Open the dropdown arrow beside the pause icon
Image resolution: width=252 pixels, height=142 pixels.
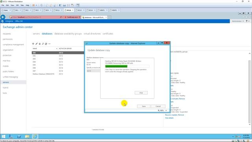(36, 5)
